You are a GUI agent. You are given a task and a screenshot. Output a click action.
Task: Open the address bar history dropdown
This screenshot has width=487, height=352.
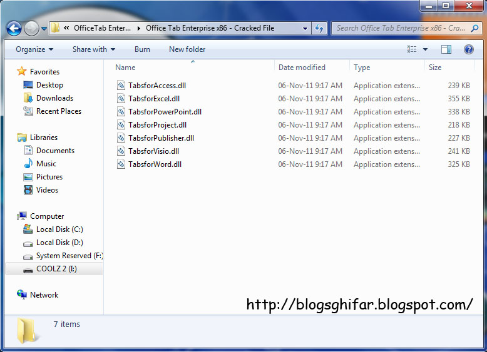[305, 29]
